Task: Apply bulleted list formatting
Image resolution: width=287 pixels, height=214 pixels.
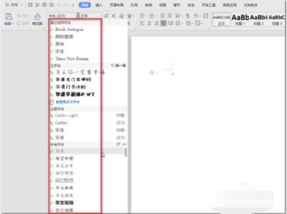Action: (142, 16)
